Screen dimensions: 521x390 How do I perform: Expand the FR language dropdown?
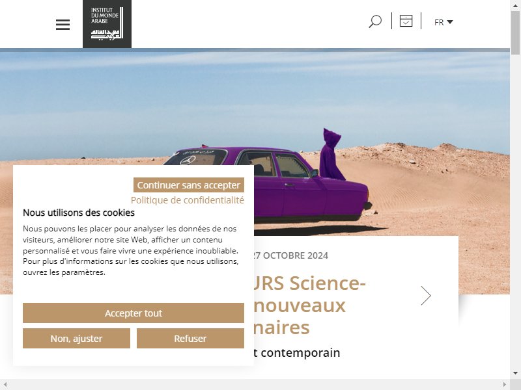tap(444, 22)
